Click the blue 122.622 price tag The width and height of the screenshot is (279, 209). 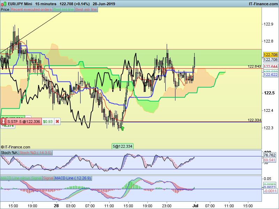tap(271, 75)
